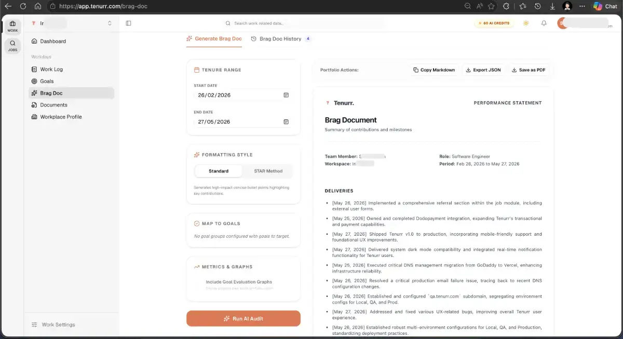623x339 pixels.
Task: Run AI Audit with the orange button
Action: click(243, 318)
